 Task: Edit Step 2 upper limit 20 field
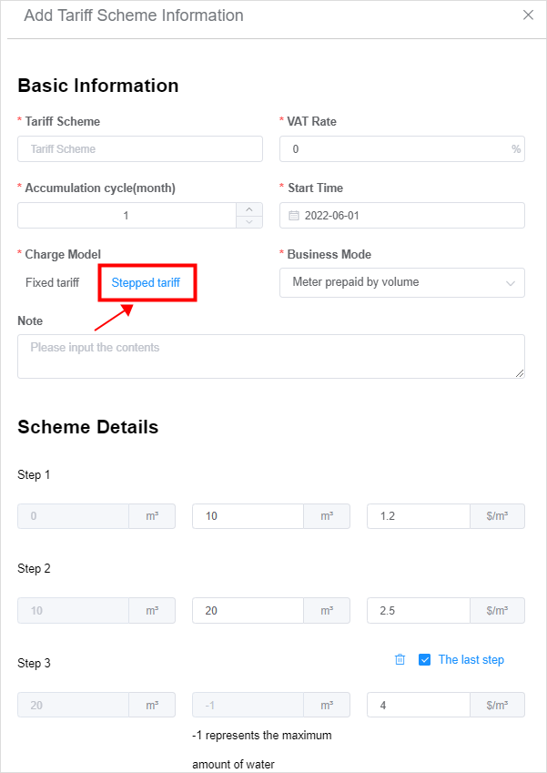[x=248, y=610]
